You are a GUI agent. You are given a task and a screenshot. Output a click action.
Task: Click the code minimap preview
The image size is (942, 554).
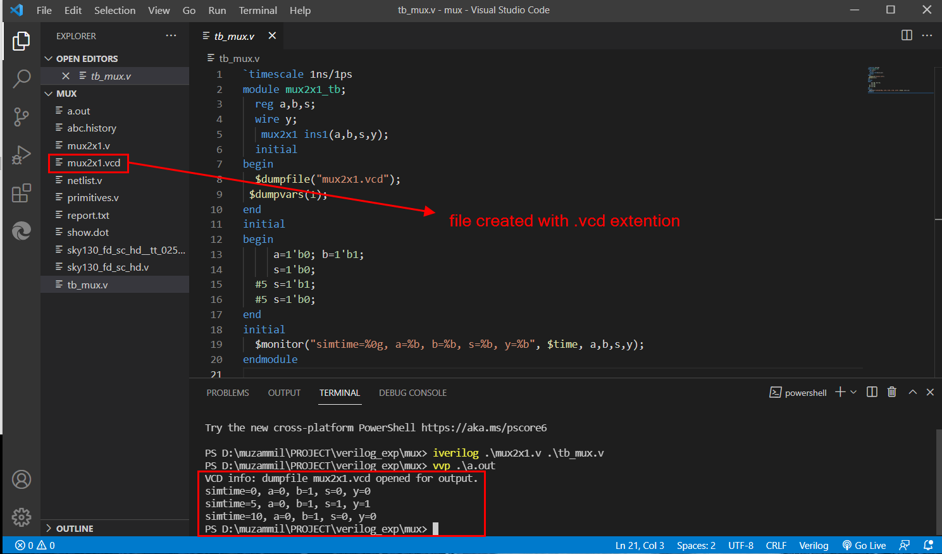coord(900,80)
